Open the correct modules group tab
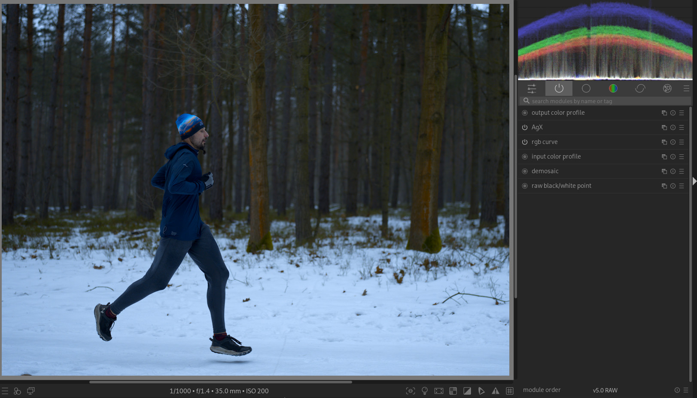This screenshot has height=398, width=697. click(640, 89)
